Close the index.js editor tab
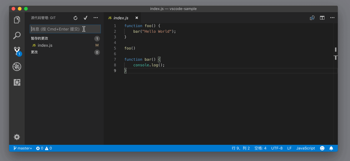Image resolution: width=350 pixels, height=161 pixels. click(x=136, y=18)
